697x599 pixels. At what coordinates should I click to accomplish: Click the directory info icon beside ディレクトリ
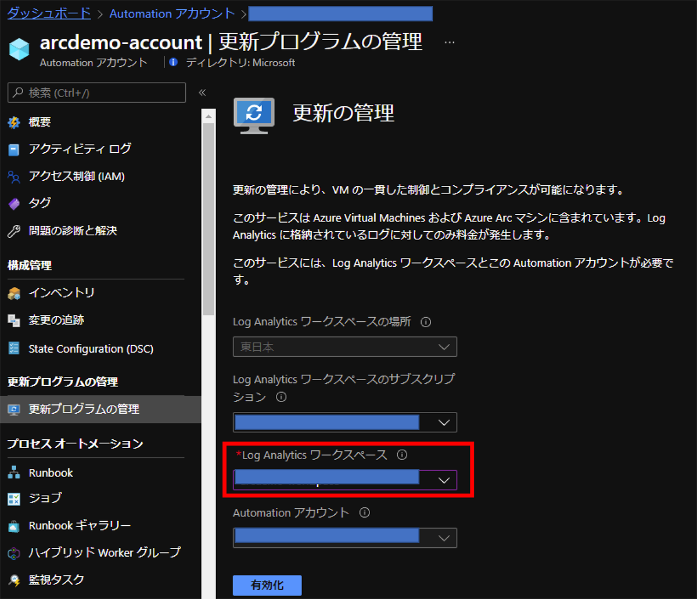[173, 63]
